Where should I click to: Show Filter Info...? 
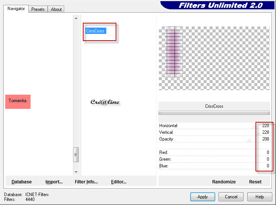pos(86,182)
